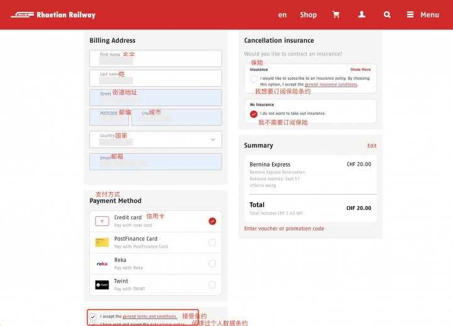453x326 pixels.
Task: Click the 'Bernina Express' item title
Action: click(x=270, y=165)
